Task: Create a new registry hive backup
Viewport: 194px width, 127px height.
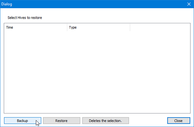Action: coord(23,121)
